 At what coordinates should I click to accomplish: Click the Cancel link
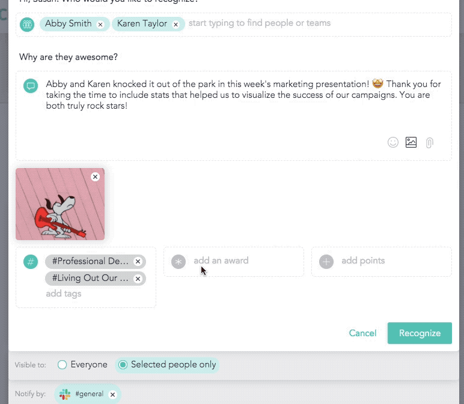click(x=362, y=333)
